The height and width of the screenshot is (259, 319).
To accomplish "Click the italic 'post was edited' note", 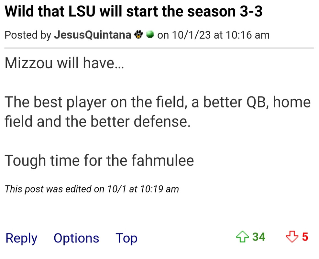I will point(92,189).
